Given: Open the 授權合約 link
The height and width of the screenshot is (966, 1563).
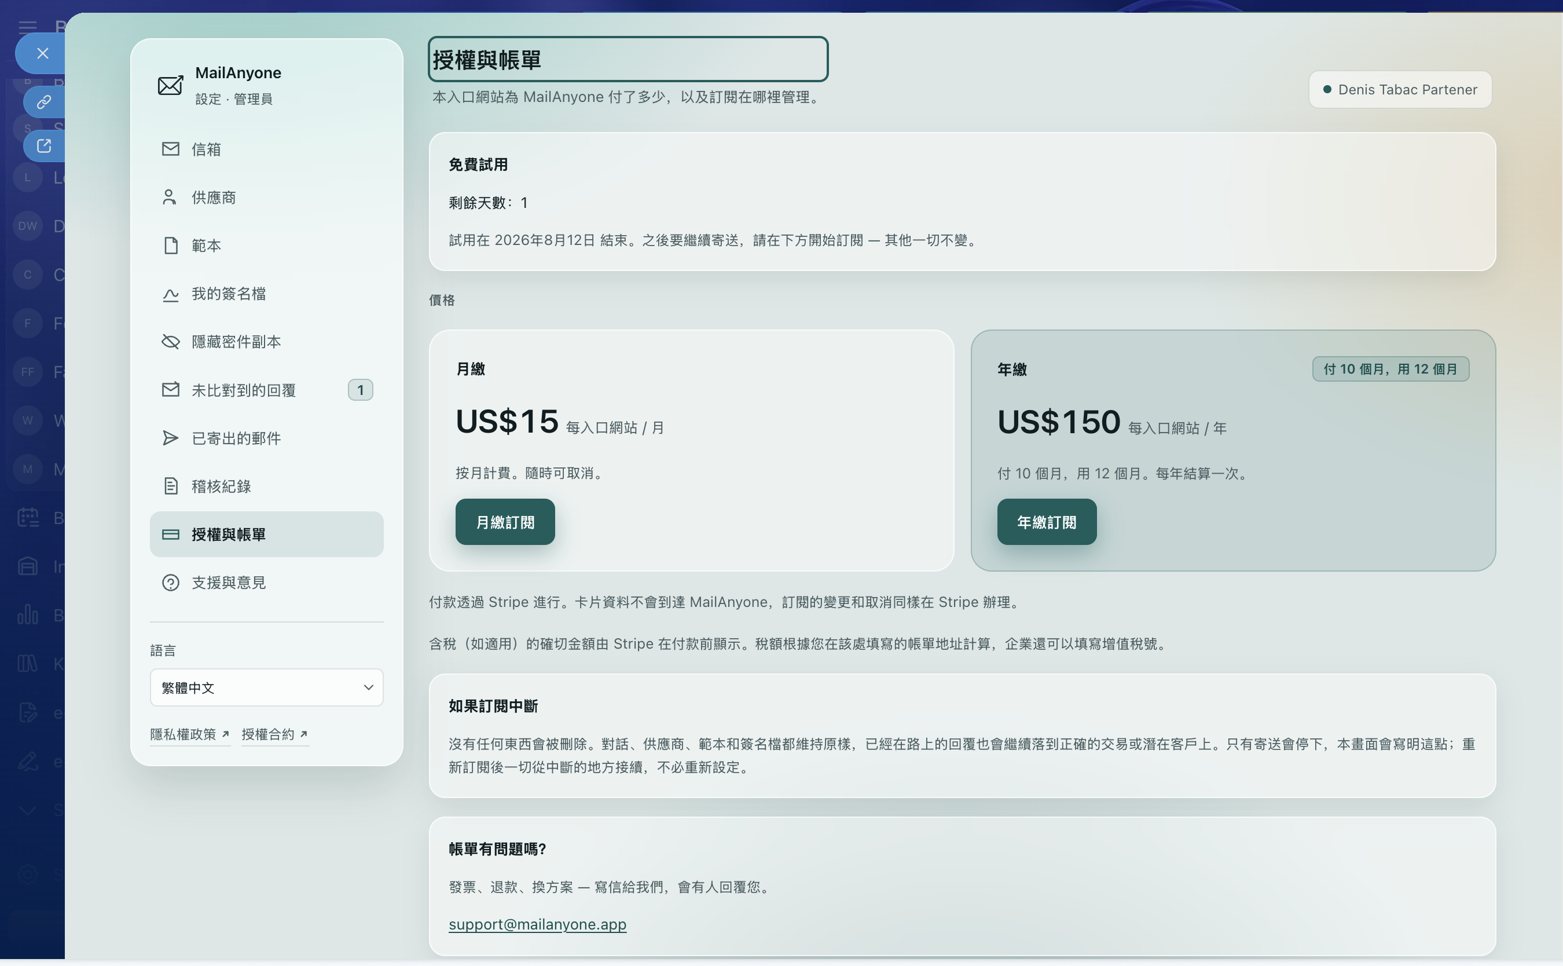Looking at the screenshot, I should coord(275,735).
